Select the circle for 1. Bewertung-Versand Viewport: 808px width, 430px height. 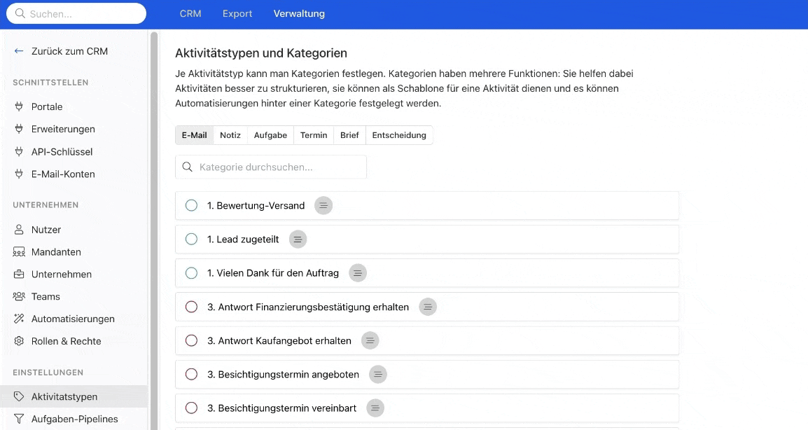pos(191,206)
